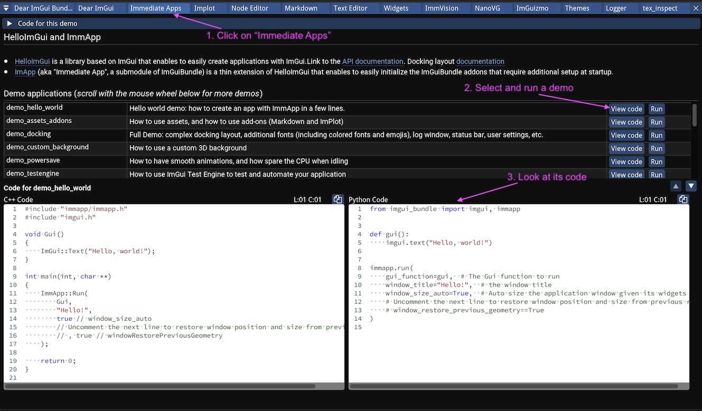
Task: Open the Themes tab
Action: 577,8
